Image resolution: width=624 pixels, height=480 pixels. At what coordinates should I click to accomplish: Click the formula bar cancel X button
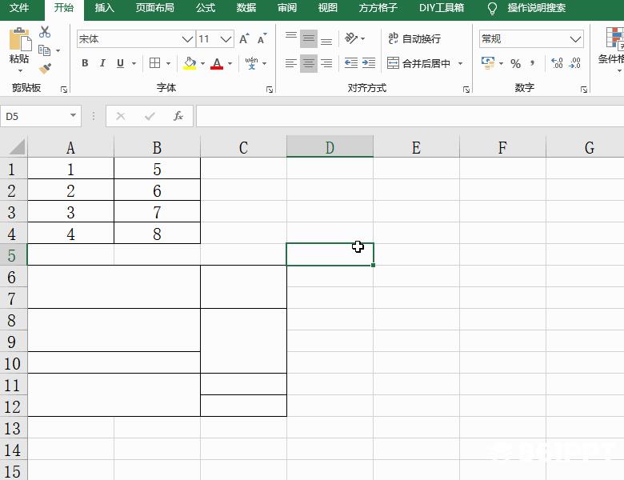121,116
